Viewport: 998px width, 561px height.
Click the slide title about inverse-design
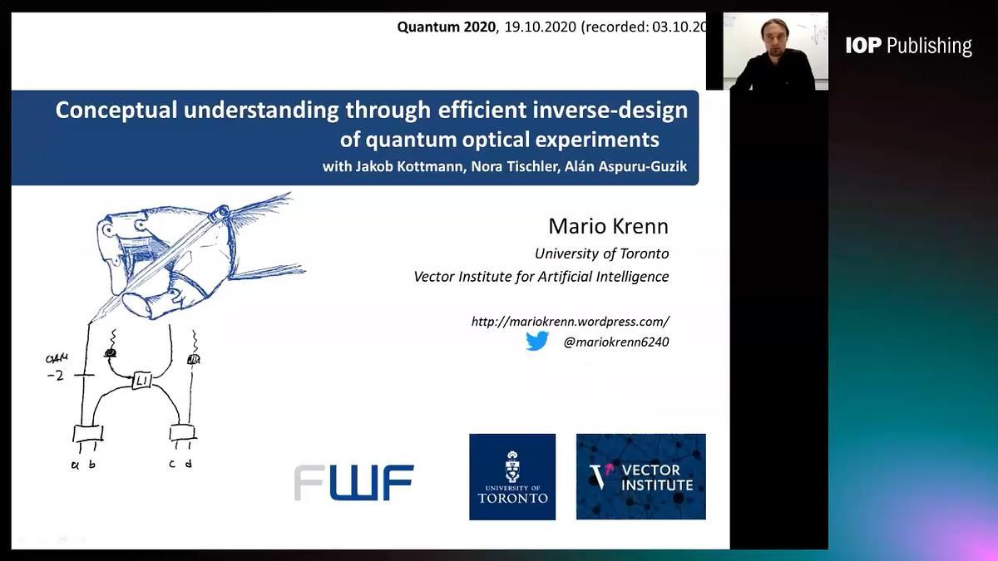pyautogui.click(x=371, y=122)
